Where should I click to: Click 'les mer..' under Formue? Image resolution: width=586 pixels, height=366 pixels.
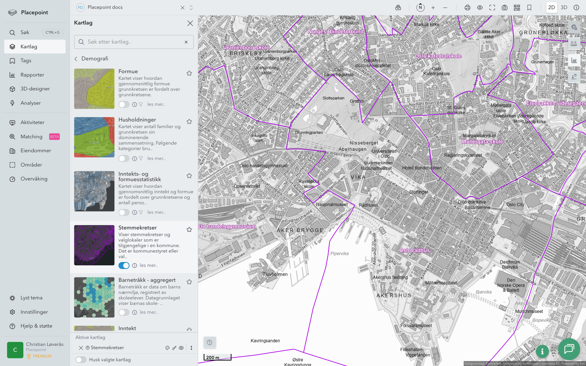(156, 104)
